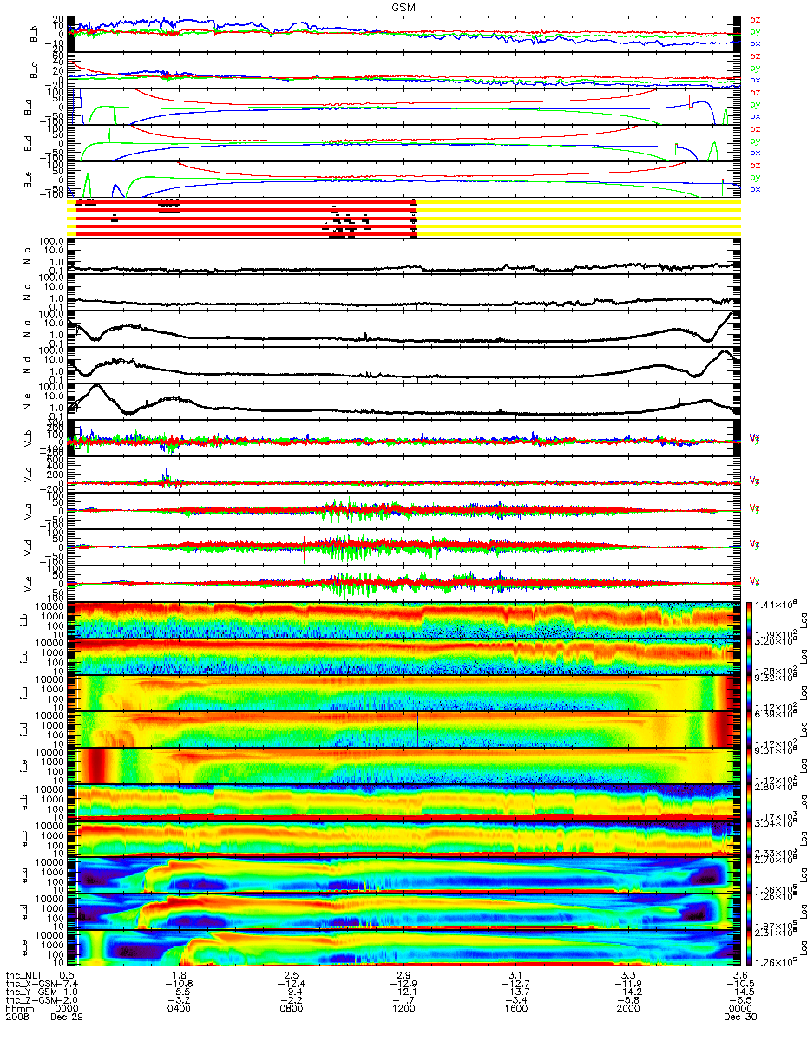Click the Dec 30 date label
This screenshot has height=1041, width=807.
739,1018
